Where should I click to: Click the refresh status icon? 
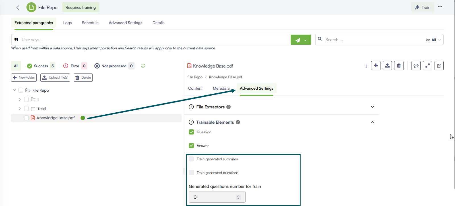143,66
